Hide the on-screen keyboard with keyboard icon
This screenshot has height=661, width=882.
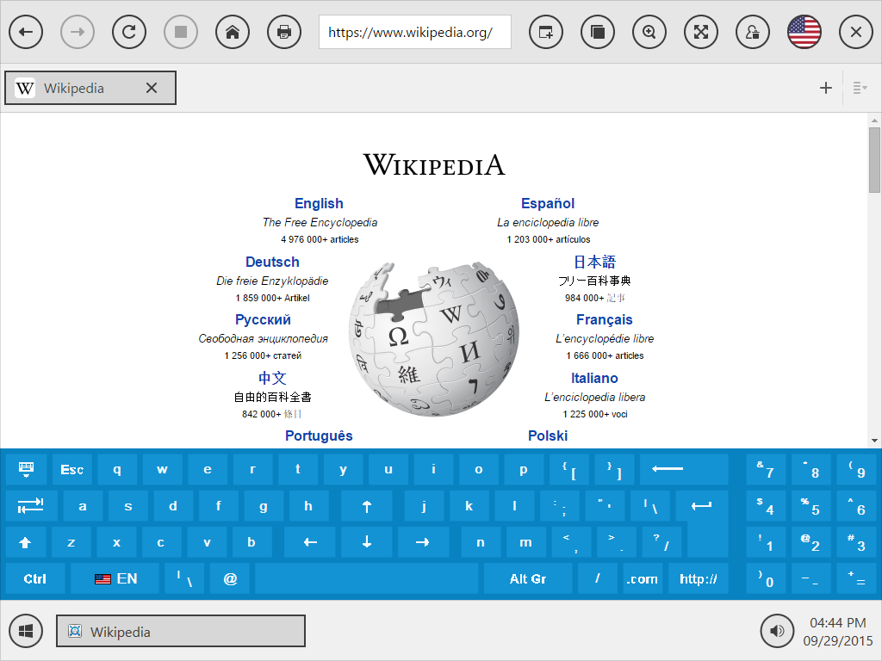click(27, 469)
